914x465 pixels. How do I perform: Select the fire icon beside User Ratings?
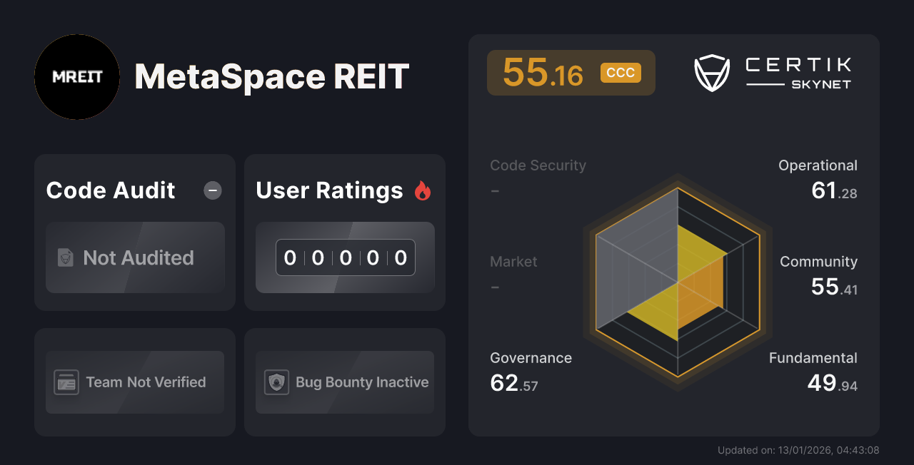422,190
